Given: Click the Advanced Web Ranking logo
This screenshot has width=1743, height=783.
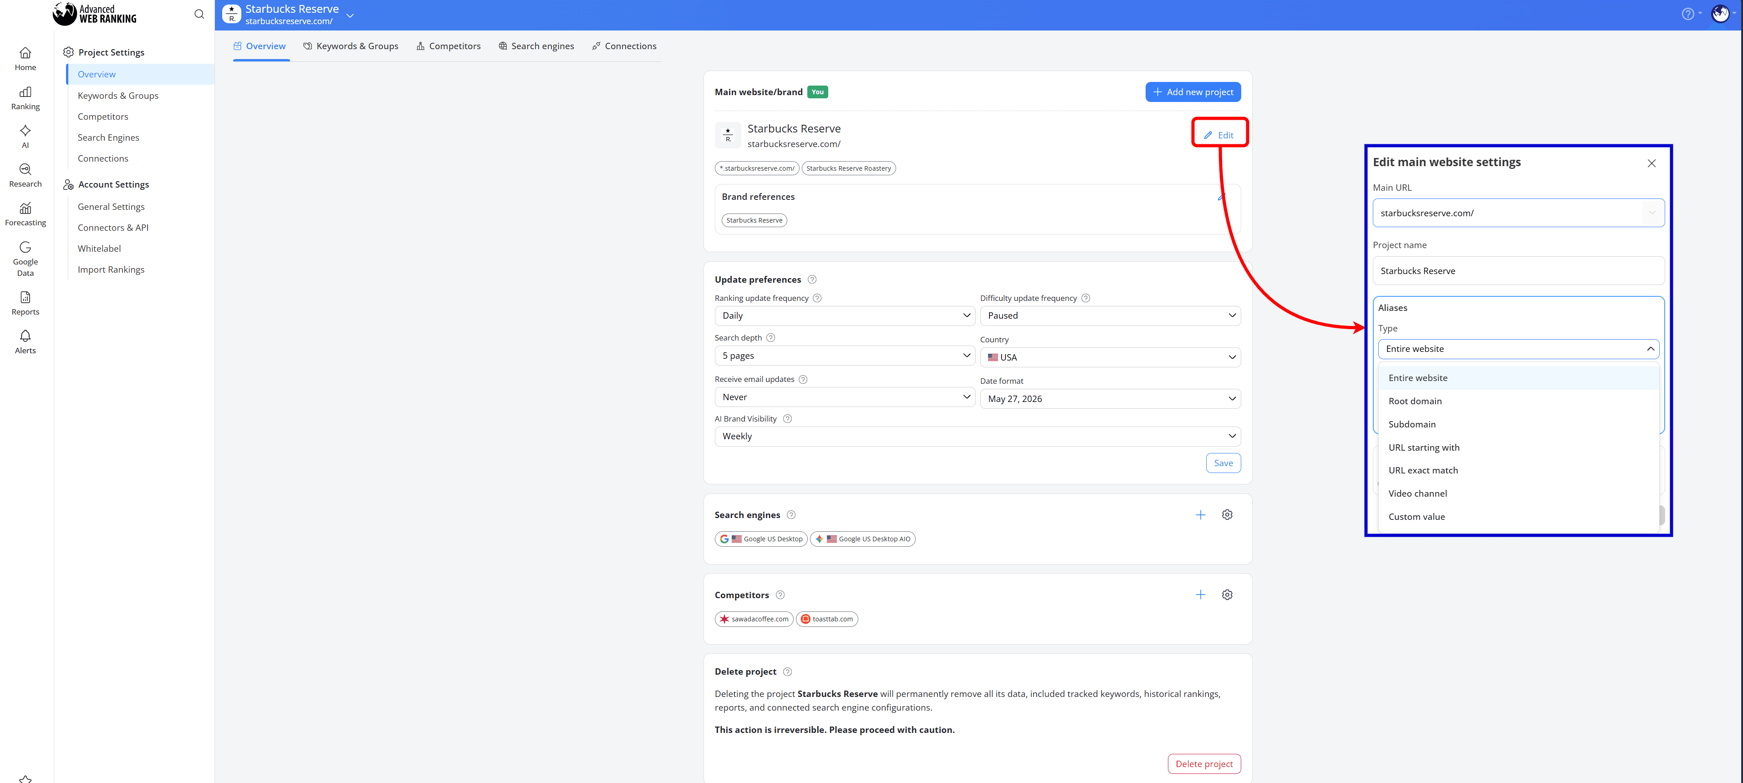Looking at the screenshot, I should (x=95, y=14).
